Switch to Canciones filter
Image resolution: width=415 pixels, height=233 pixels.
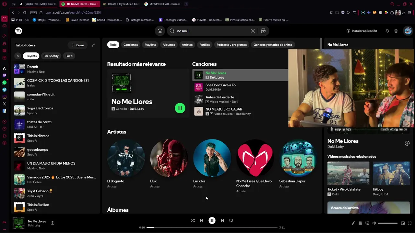131,45
